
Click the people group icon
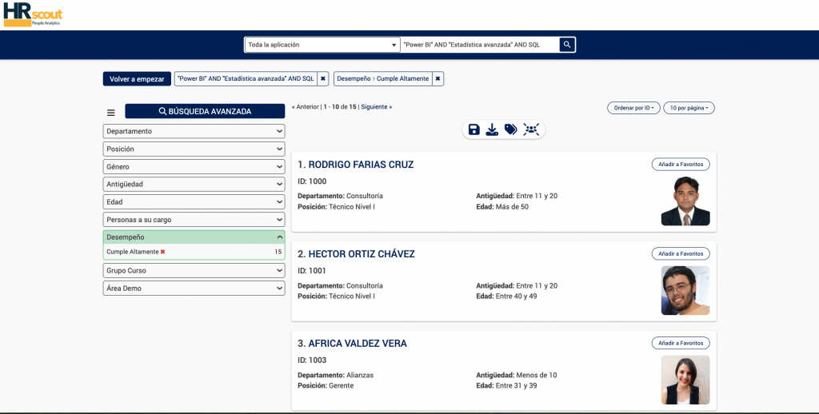531,129
